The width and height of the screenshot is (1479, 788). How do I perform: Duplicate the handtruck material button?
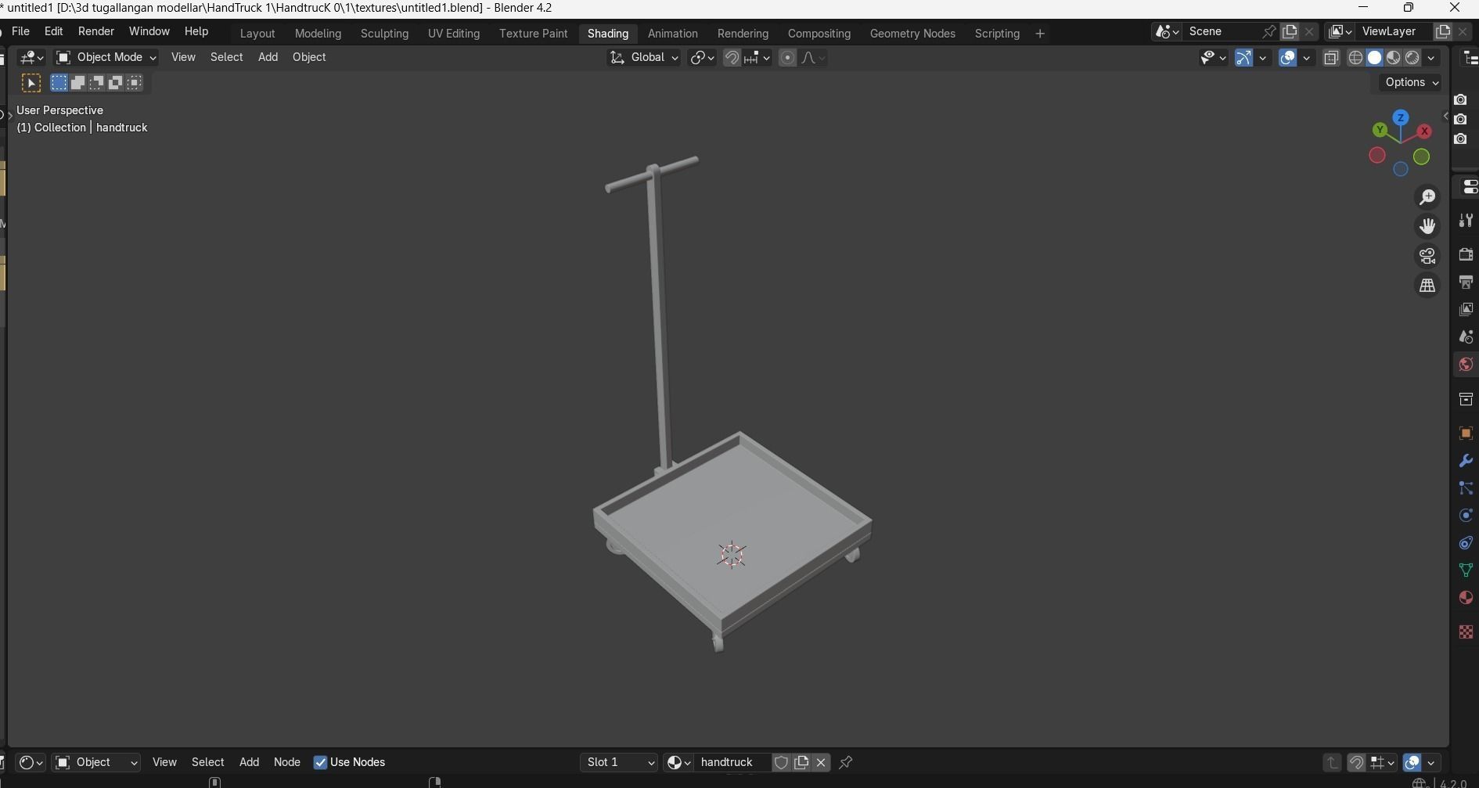(801, 762)
